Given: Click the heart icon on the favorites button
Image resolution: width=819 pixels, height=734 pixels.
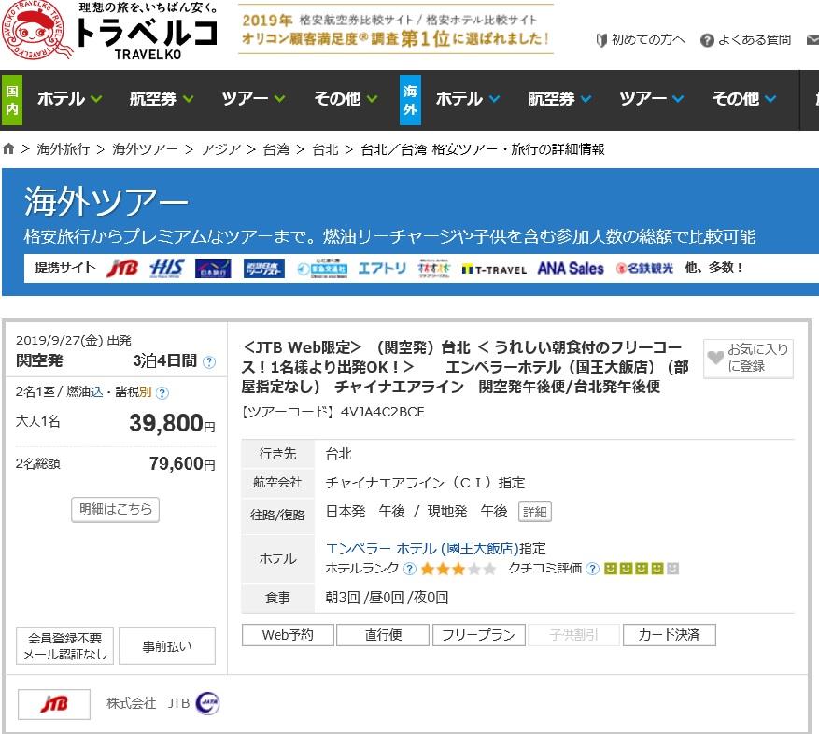Looking at the screenshot, I should 715,358.
